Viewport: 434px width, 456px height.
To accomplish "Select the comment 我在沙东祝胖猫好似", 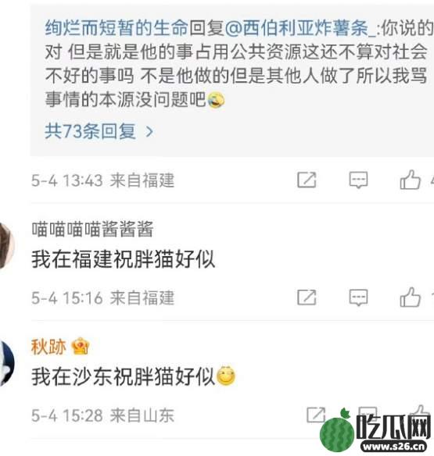I will click(x=133, y=376).
